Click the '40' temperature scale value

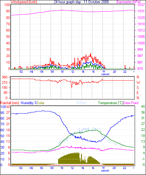tap(143, 106)
